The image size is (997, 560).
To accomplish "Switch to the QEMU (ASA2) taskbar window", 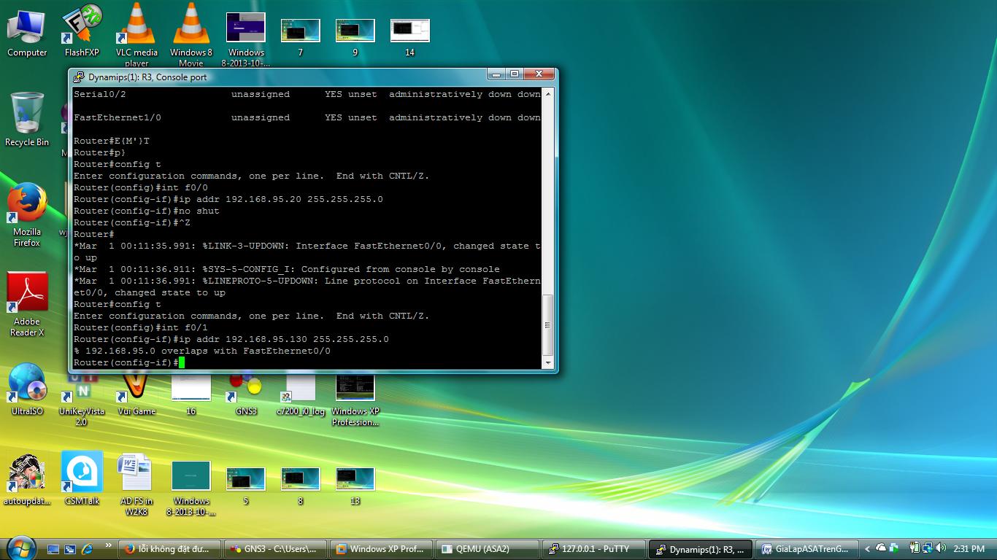I will [x=488, y=549].
